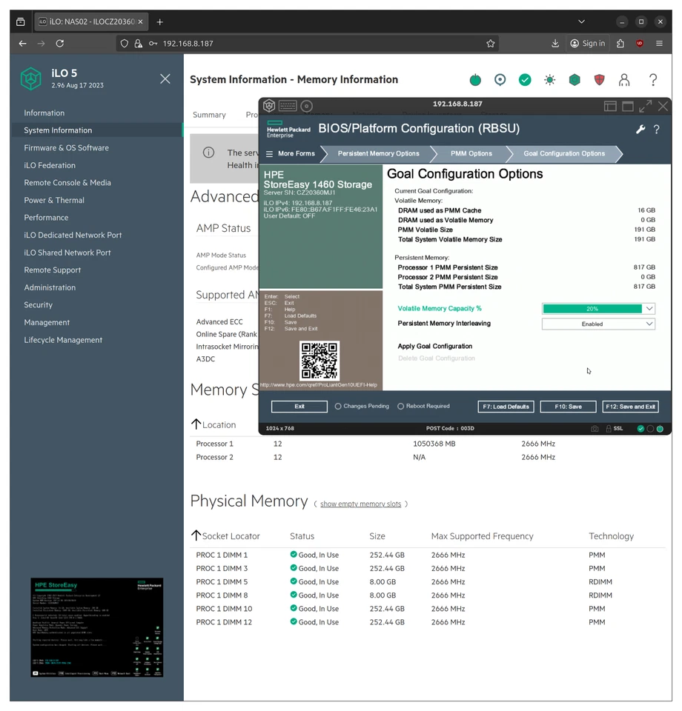Viewport: 682px width, 711px height.
Task: Toggle the Reboot Required radio indicator
Action: pyautogui.click(x=400, y=407)
